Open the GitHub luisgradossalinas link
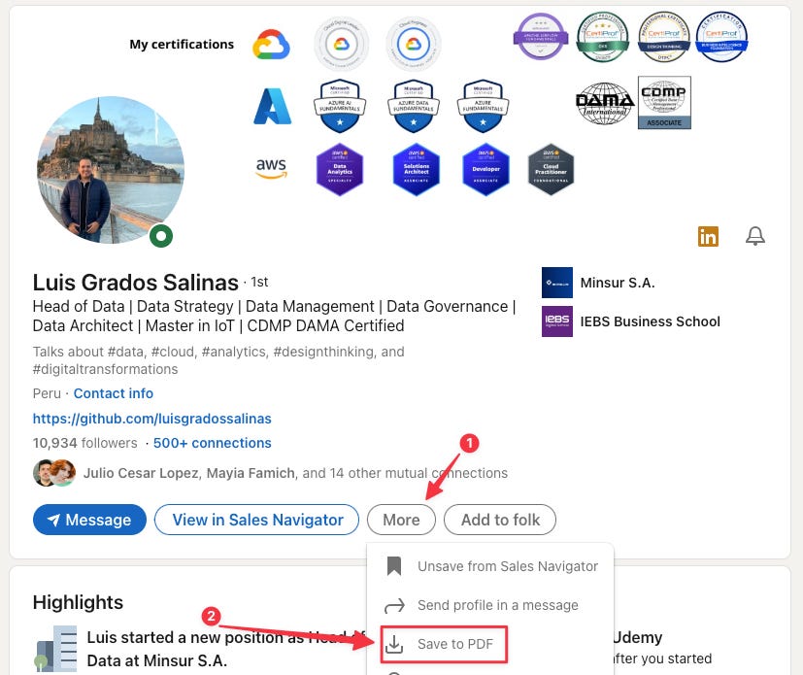 152,419
